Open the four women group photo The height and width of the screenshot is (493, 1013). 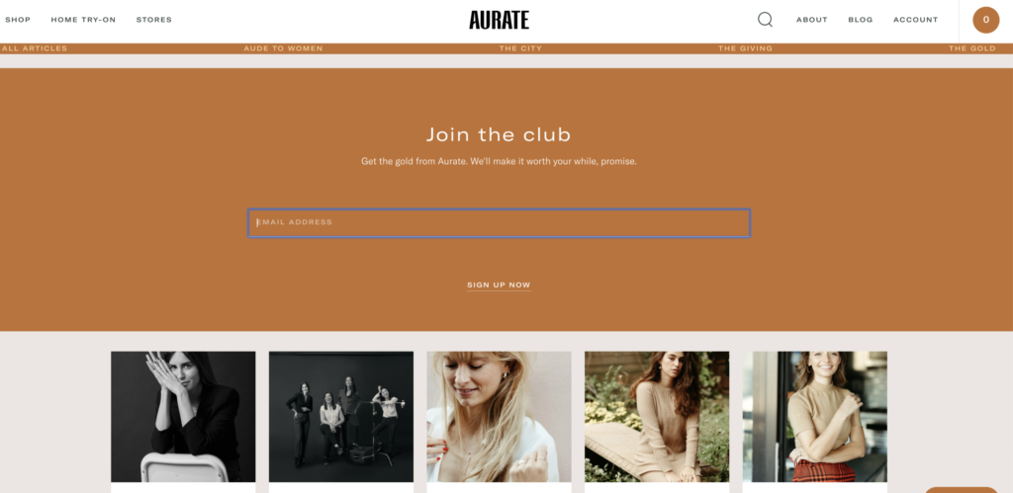coord(341,417)
